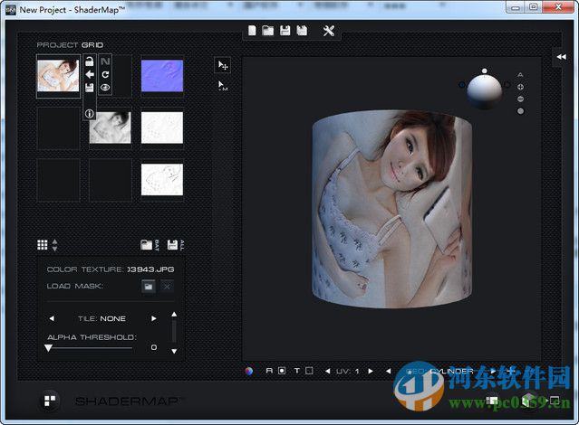Show map info with the circled i icon
The width and height of the screenshot is (579, 425).
(90, 114)
